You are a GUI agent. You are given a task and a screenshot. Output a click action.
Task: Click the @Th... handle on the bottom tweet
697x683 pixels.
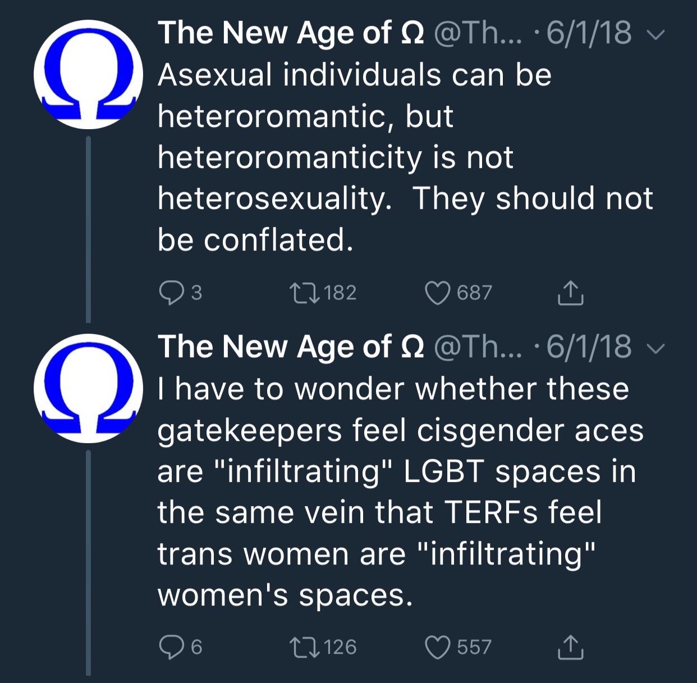(478, 347)
